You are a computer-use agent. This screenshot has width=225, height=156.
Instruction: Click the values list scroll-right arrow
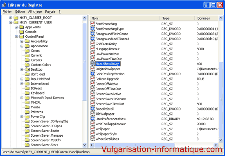pyautogui.click(x=216, y=145)
